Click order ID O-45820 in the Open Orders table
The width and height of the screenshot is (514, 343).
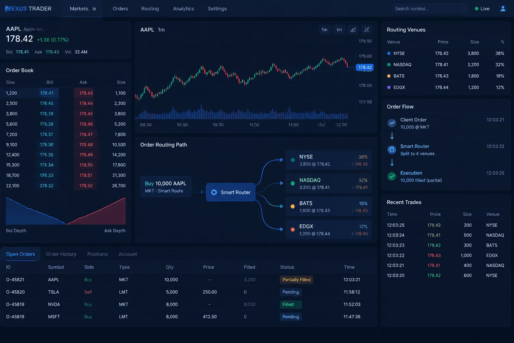[x=15, y=292]
